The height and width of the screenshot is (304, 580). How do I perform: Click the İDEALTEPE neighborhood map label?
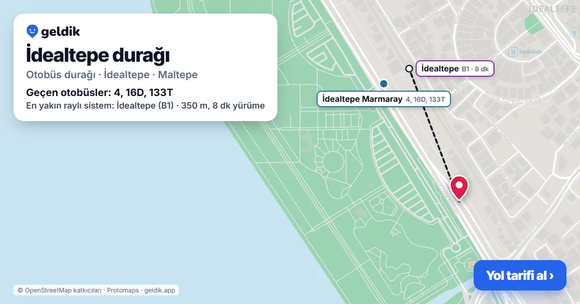coord(554,9)
